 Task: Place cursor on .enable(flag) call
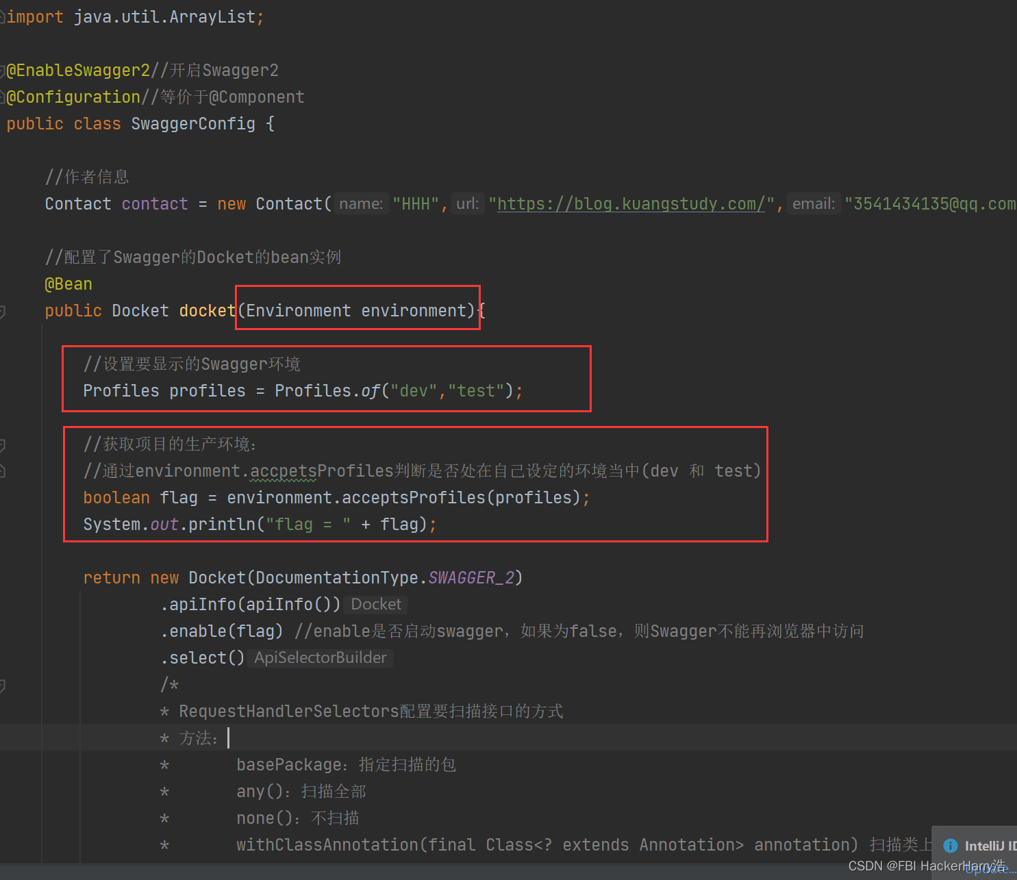coord(222,631)
